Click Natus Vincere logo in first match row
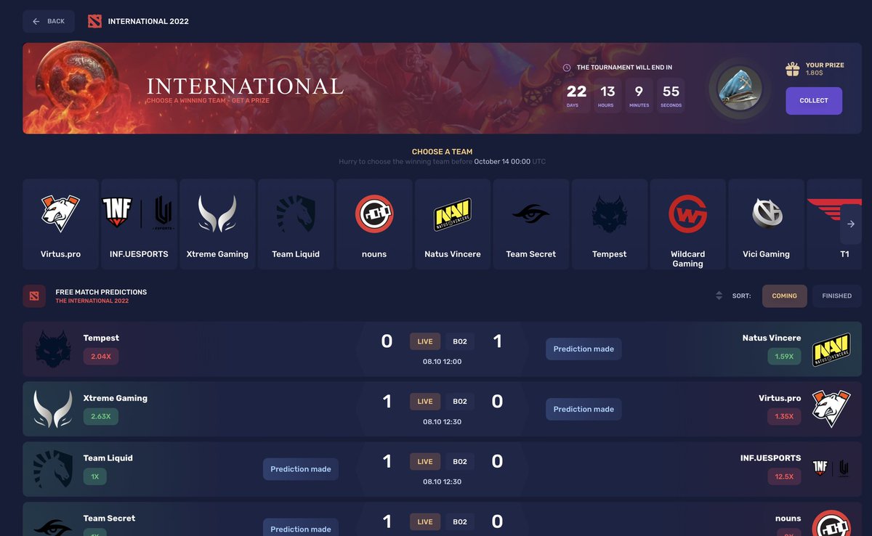 (x=831, y=349)
